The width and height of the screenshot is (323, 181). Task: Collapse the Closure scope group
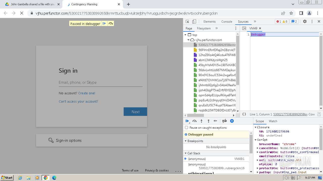pos(255,127)
